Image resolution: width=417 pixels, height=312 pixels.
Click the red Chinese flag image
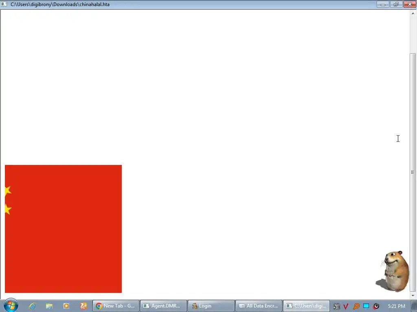pyautogui.click(x=63, y=229)
